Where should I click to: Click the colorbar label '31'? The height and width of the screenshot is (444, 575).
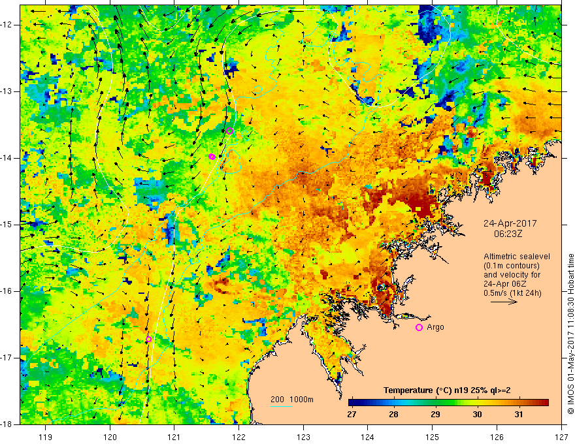point(519,415)
